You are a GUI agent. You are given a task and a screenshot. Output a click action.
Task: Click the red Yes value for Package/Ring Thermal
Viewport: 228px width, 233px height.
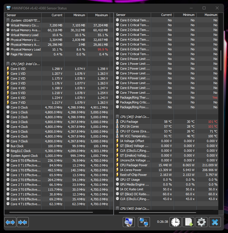(x=215, y=97)
